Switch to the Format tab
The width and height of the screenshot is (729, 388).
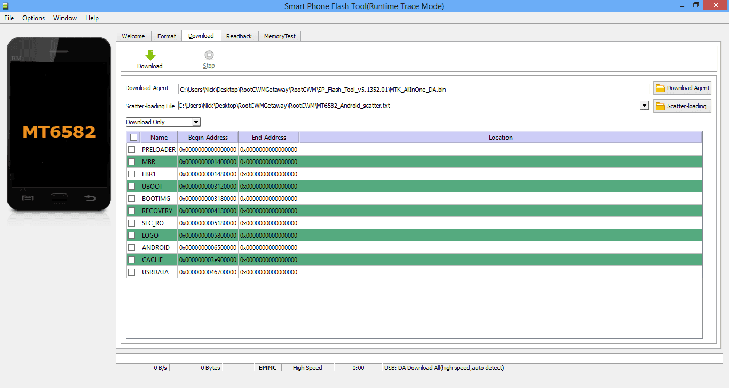pyautogui.click(x=167, y=36)
